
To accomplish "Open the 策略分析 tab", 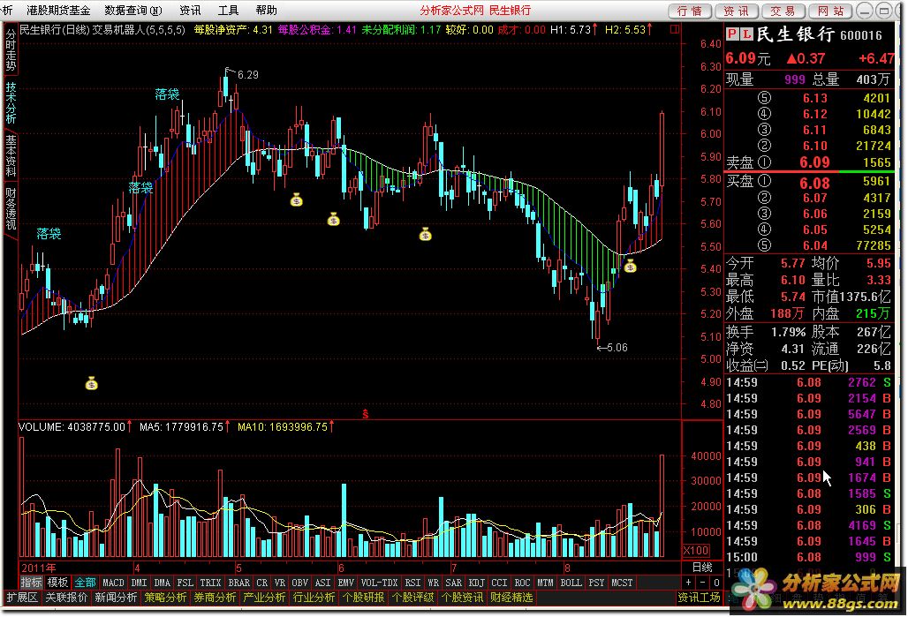I will [x=165, y=598].
